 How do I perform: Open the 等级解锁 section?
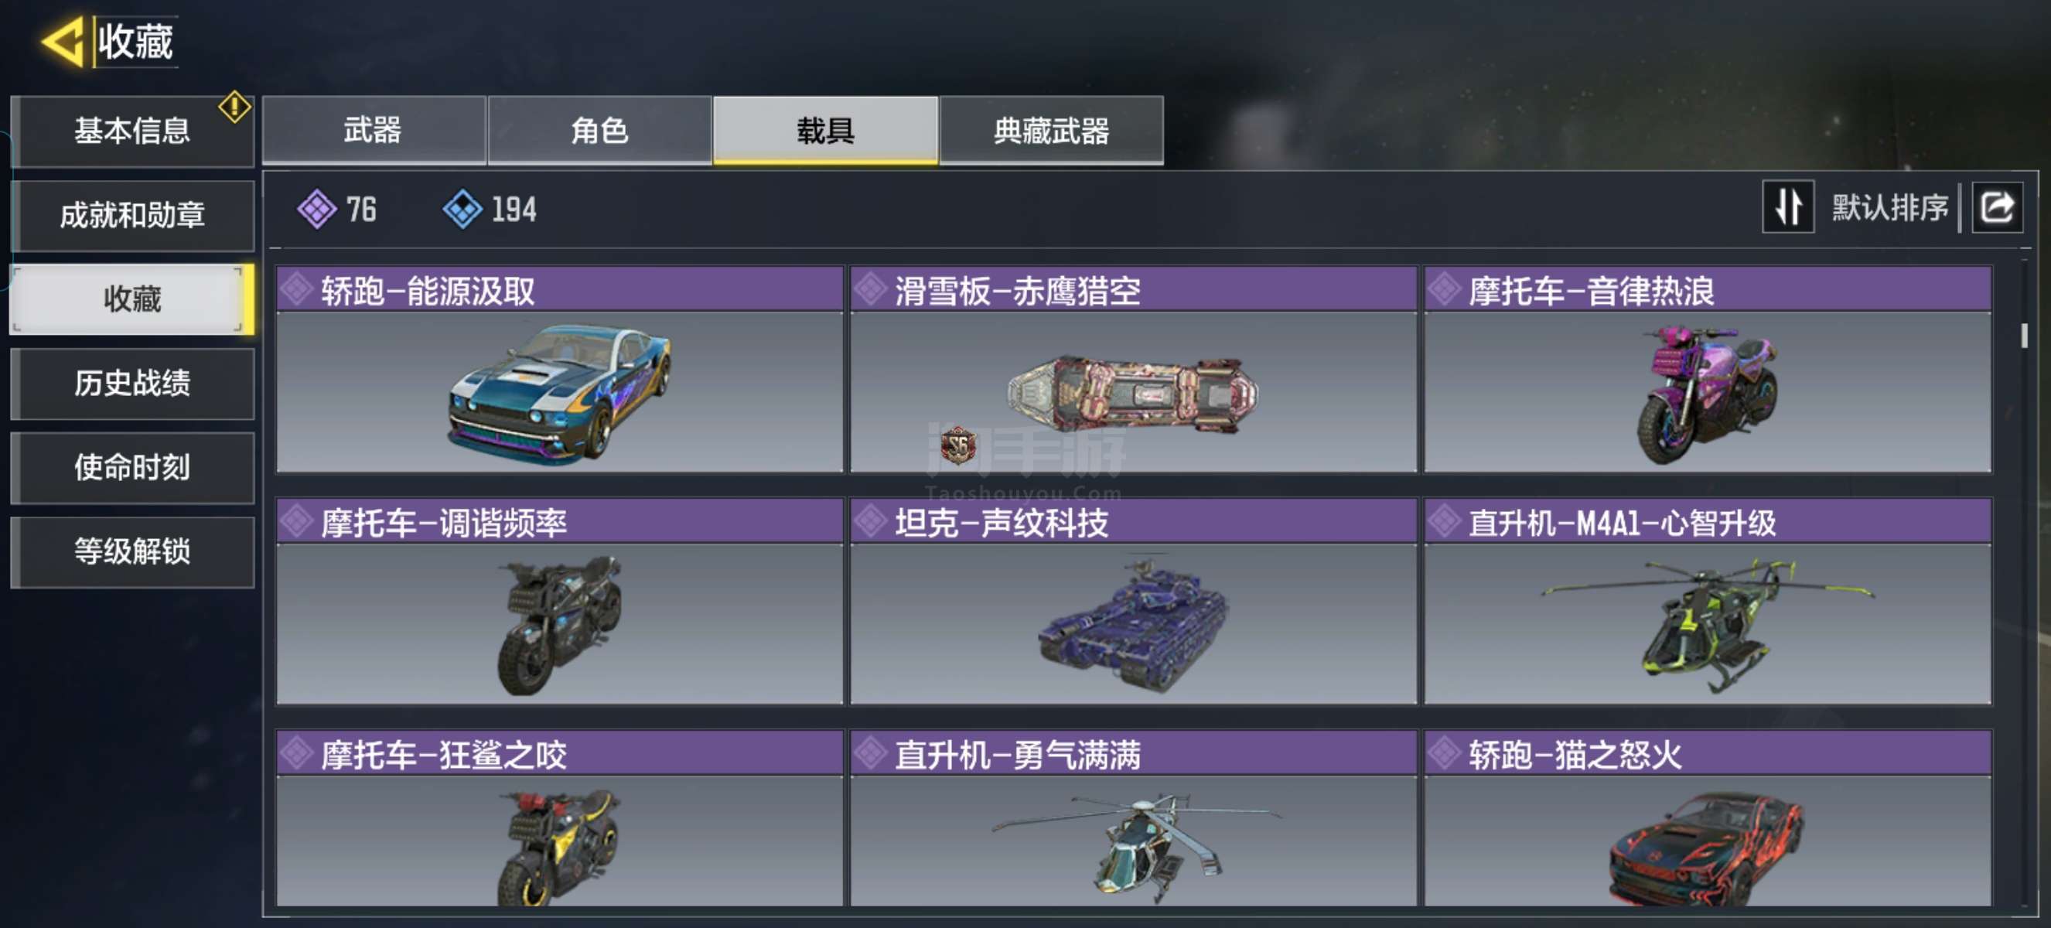point(133,552)
